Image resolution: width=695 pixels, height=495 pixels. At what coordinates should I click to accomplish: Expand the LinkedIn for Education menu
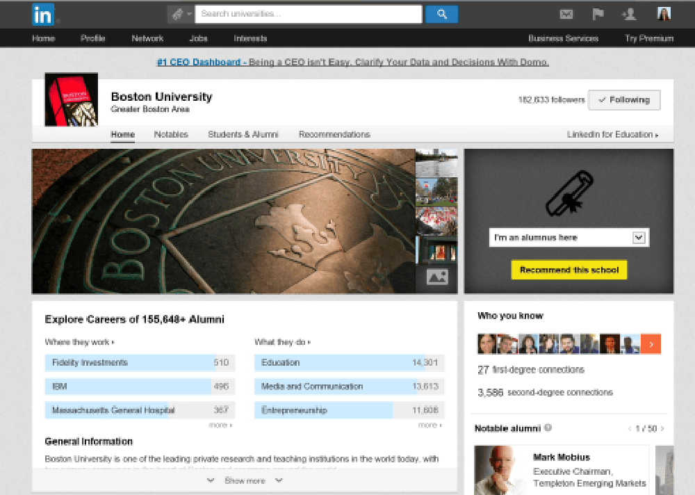tap(612, 135)
